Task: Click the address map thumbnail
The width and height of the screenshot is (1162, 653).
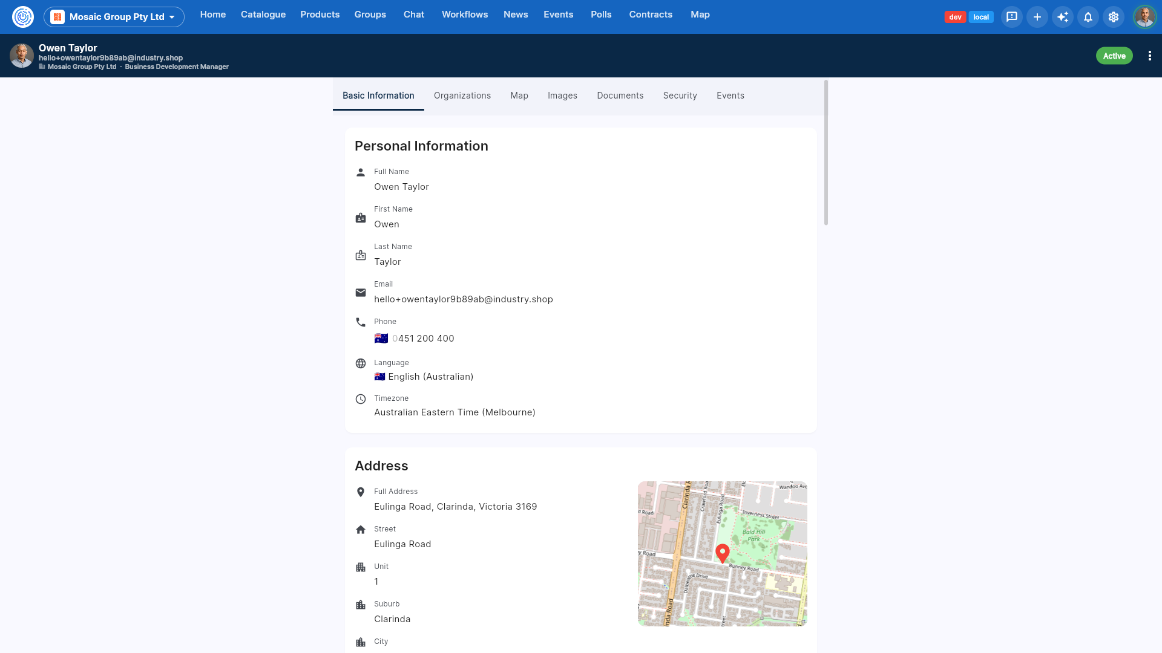Action: coord(723,554)
